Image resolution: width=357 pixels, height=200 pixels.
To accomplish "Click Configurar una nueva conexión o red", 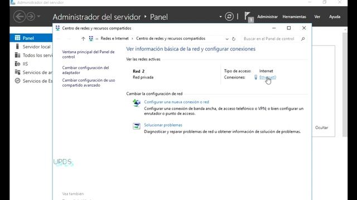I will click(176, 102).
